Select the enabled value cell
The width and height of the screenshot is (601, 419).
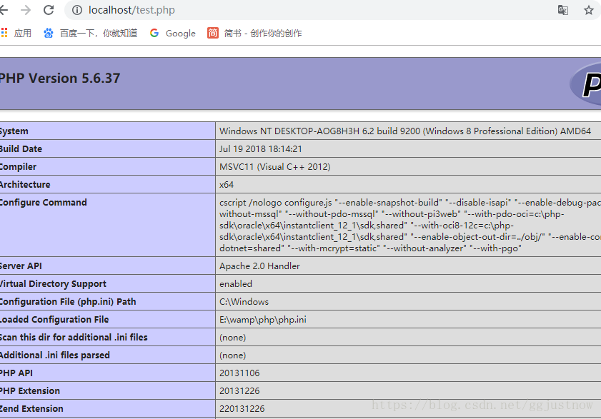coord(236,284)
